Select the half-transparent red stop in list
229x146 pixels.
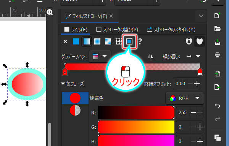point(75,110)
